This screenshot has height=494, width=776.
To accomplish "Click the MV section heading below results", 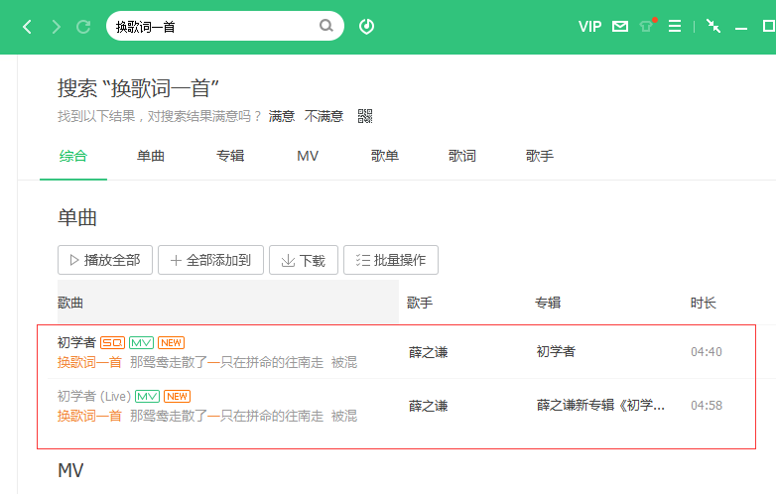I will pos(70,470).
